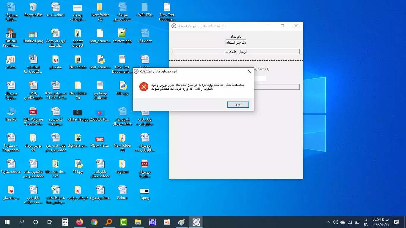Close the error message dialog

tap(249, 71)
